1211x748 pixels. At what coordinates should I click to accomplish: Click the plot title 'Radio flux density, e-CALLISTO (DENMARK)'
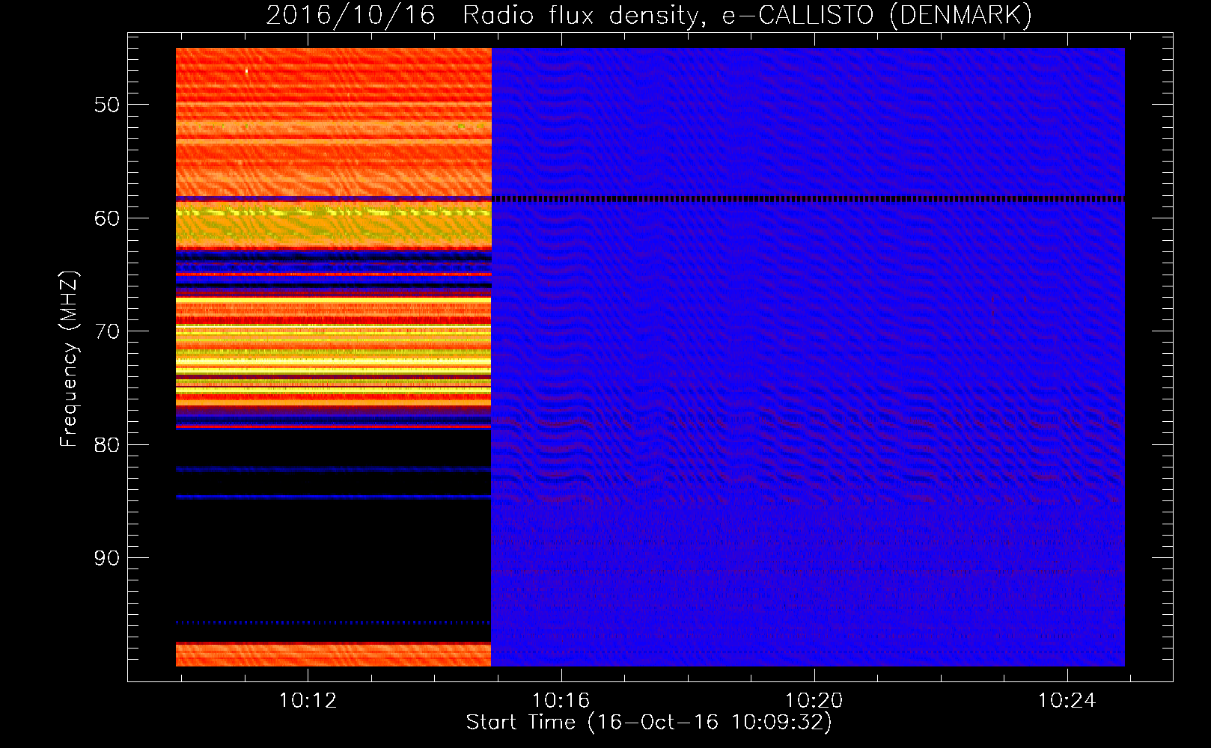pyautogui.click(x=747, y=15)
